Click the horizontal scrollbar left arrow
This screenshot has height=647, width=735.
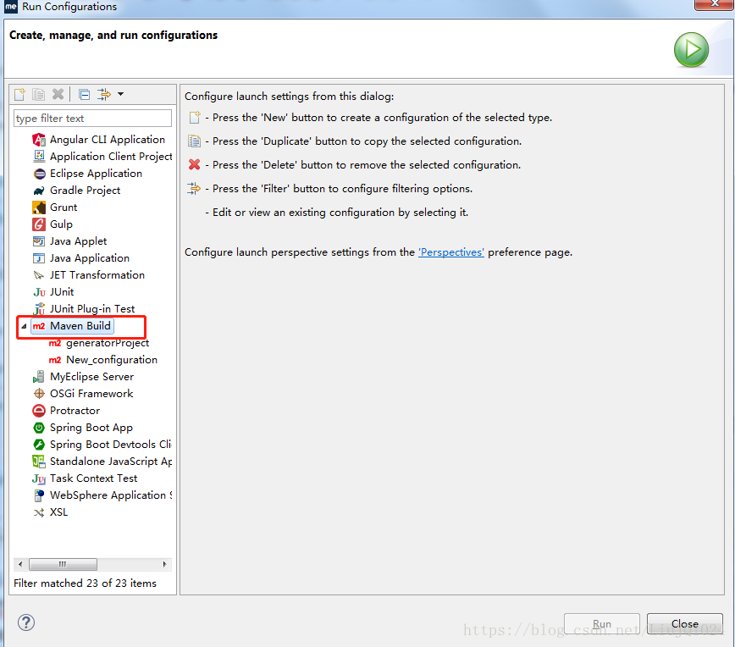19,564
